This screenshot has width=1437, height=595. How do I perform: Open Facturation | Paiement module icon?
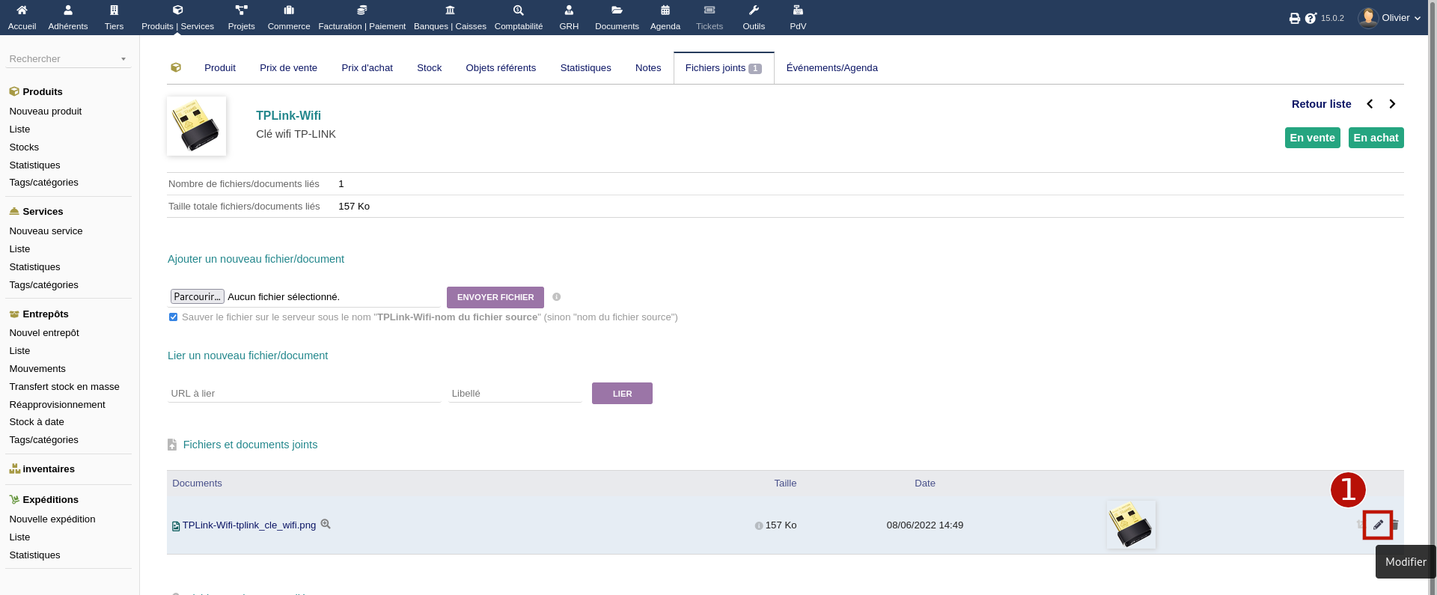tap(362, 10)
